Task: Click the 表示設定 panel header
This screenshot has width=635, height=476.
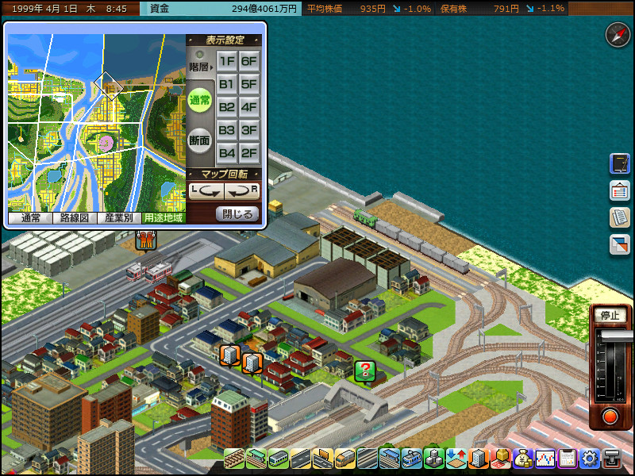Action: point(225,40)
